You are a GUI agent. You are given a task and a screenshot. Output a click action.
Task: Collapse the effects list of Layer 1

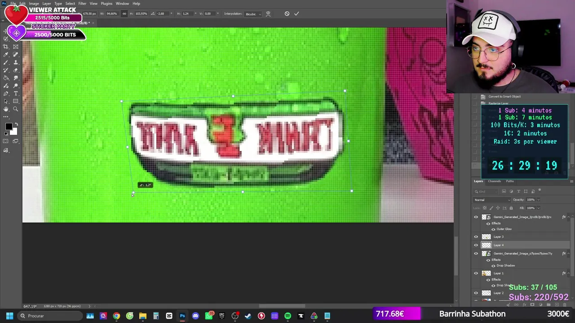[x=568, y=273]
